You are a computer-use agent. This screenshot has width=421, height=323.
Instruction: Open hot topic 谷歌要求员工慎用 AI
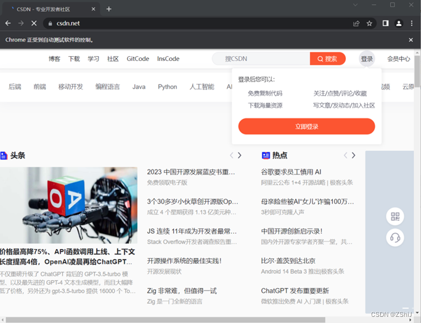point(291,172)
